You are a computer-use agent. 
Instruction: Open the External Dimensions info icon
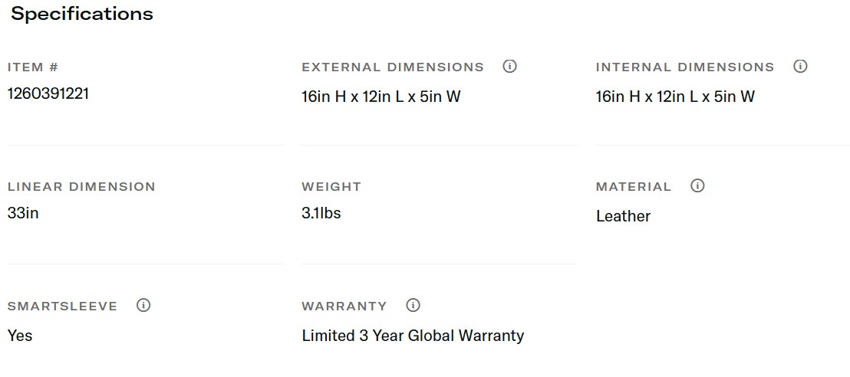[x=509, y=67]
